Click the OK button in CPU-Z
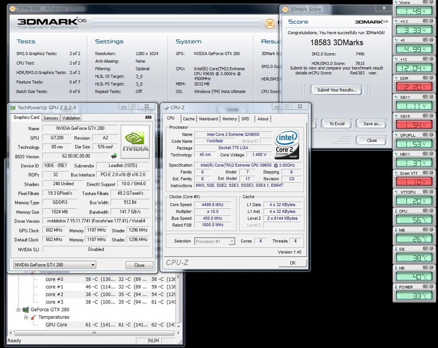The width and height of the screenshot is (438, 348). [x=293, y=263]
